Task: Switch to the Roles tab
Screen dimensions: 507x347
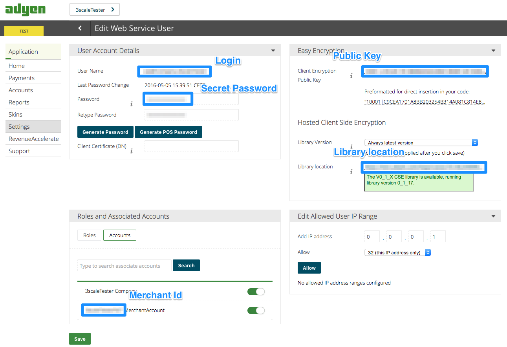Action: [89, 235]
